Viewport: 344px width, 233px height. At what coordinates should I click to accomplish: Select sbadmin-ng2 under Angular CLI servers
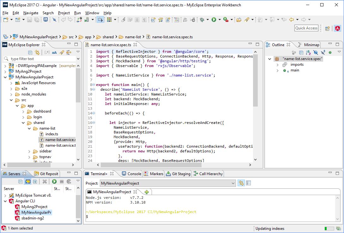(33, 218)
